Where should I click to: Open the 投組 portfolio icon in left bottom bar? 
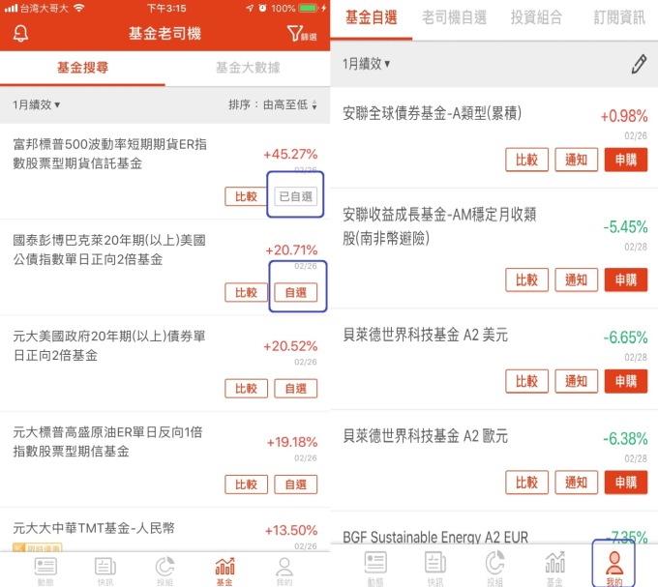(164, 571)
